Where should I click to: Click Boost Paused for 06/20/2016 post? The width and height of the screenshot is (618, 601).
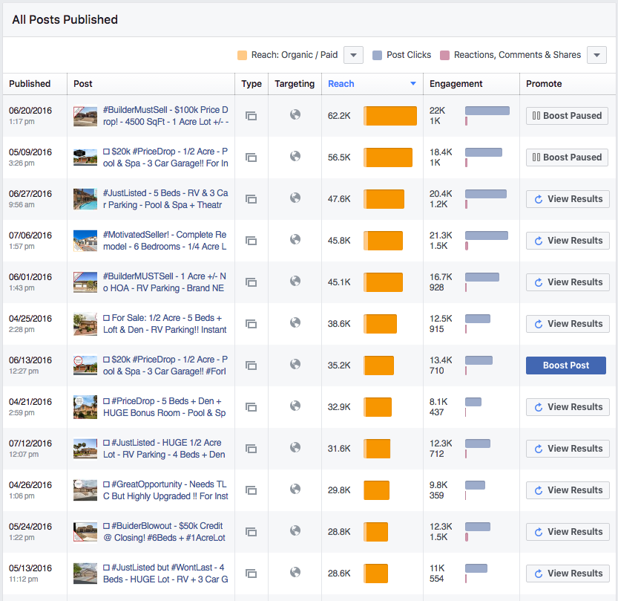point(567,116)
